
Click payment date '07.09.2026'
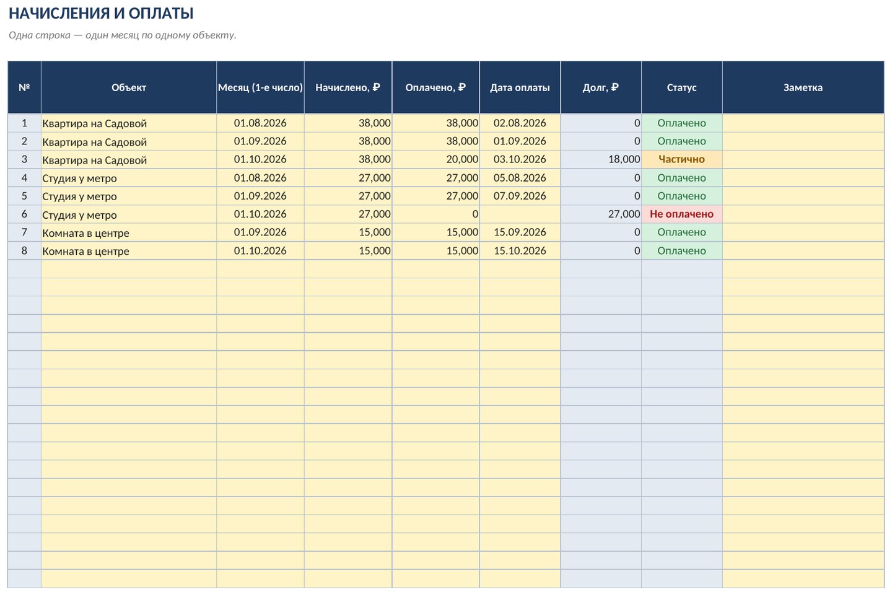520,196
